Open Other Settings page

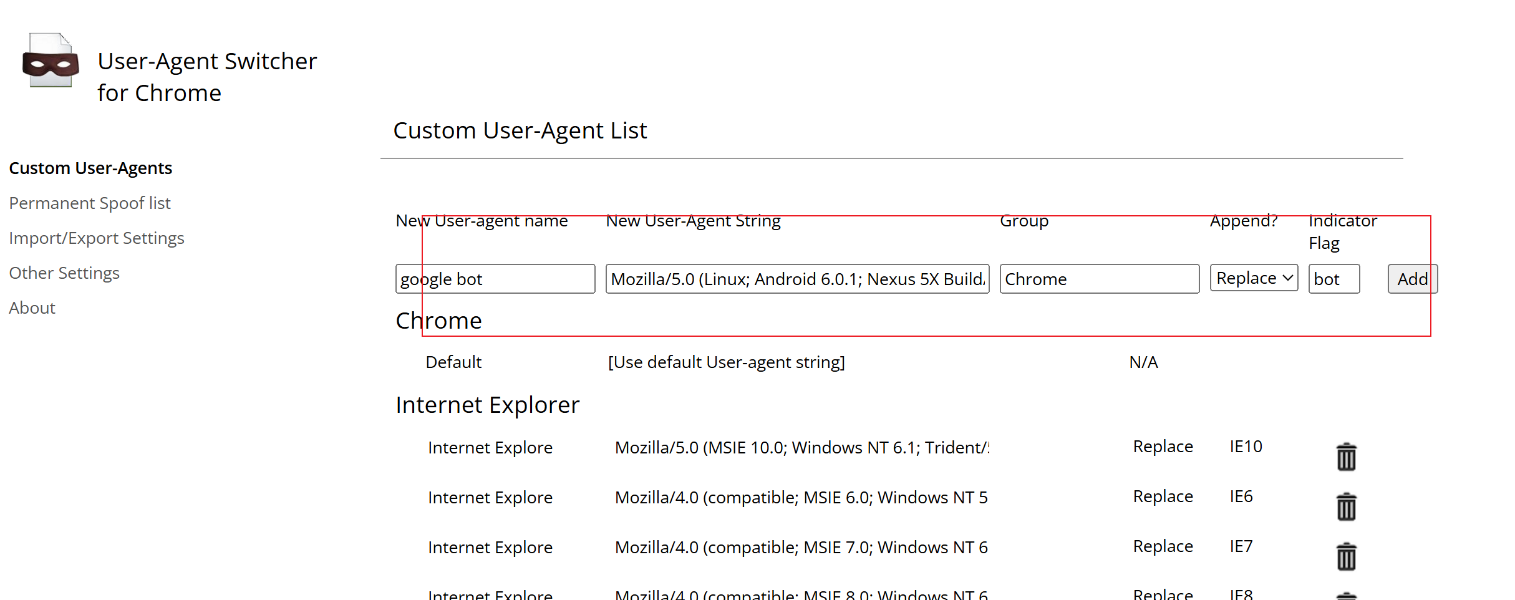[64, 273]
